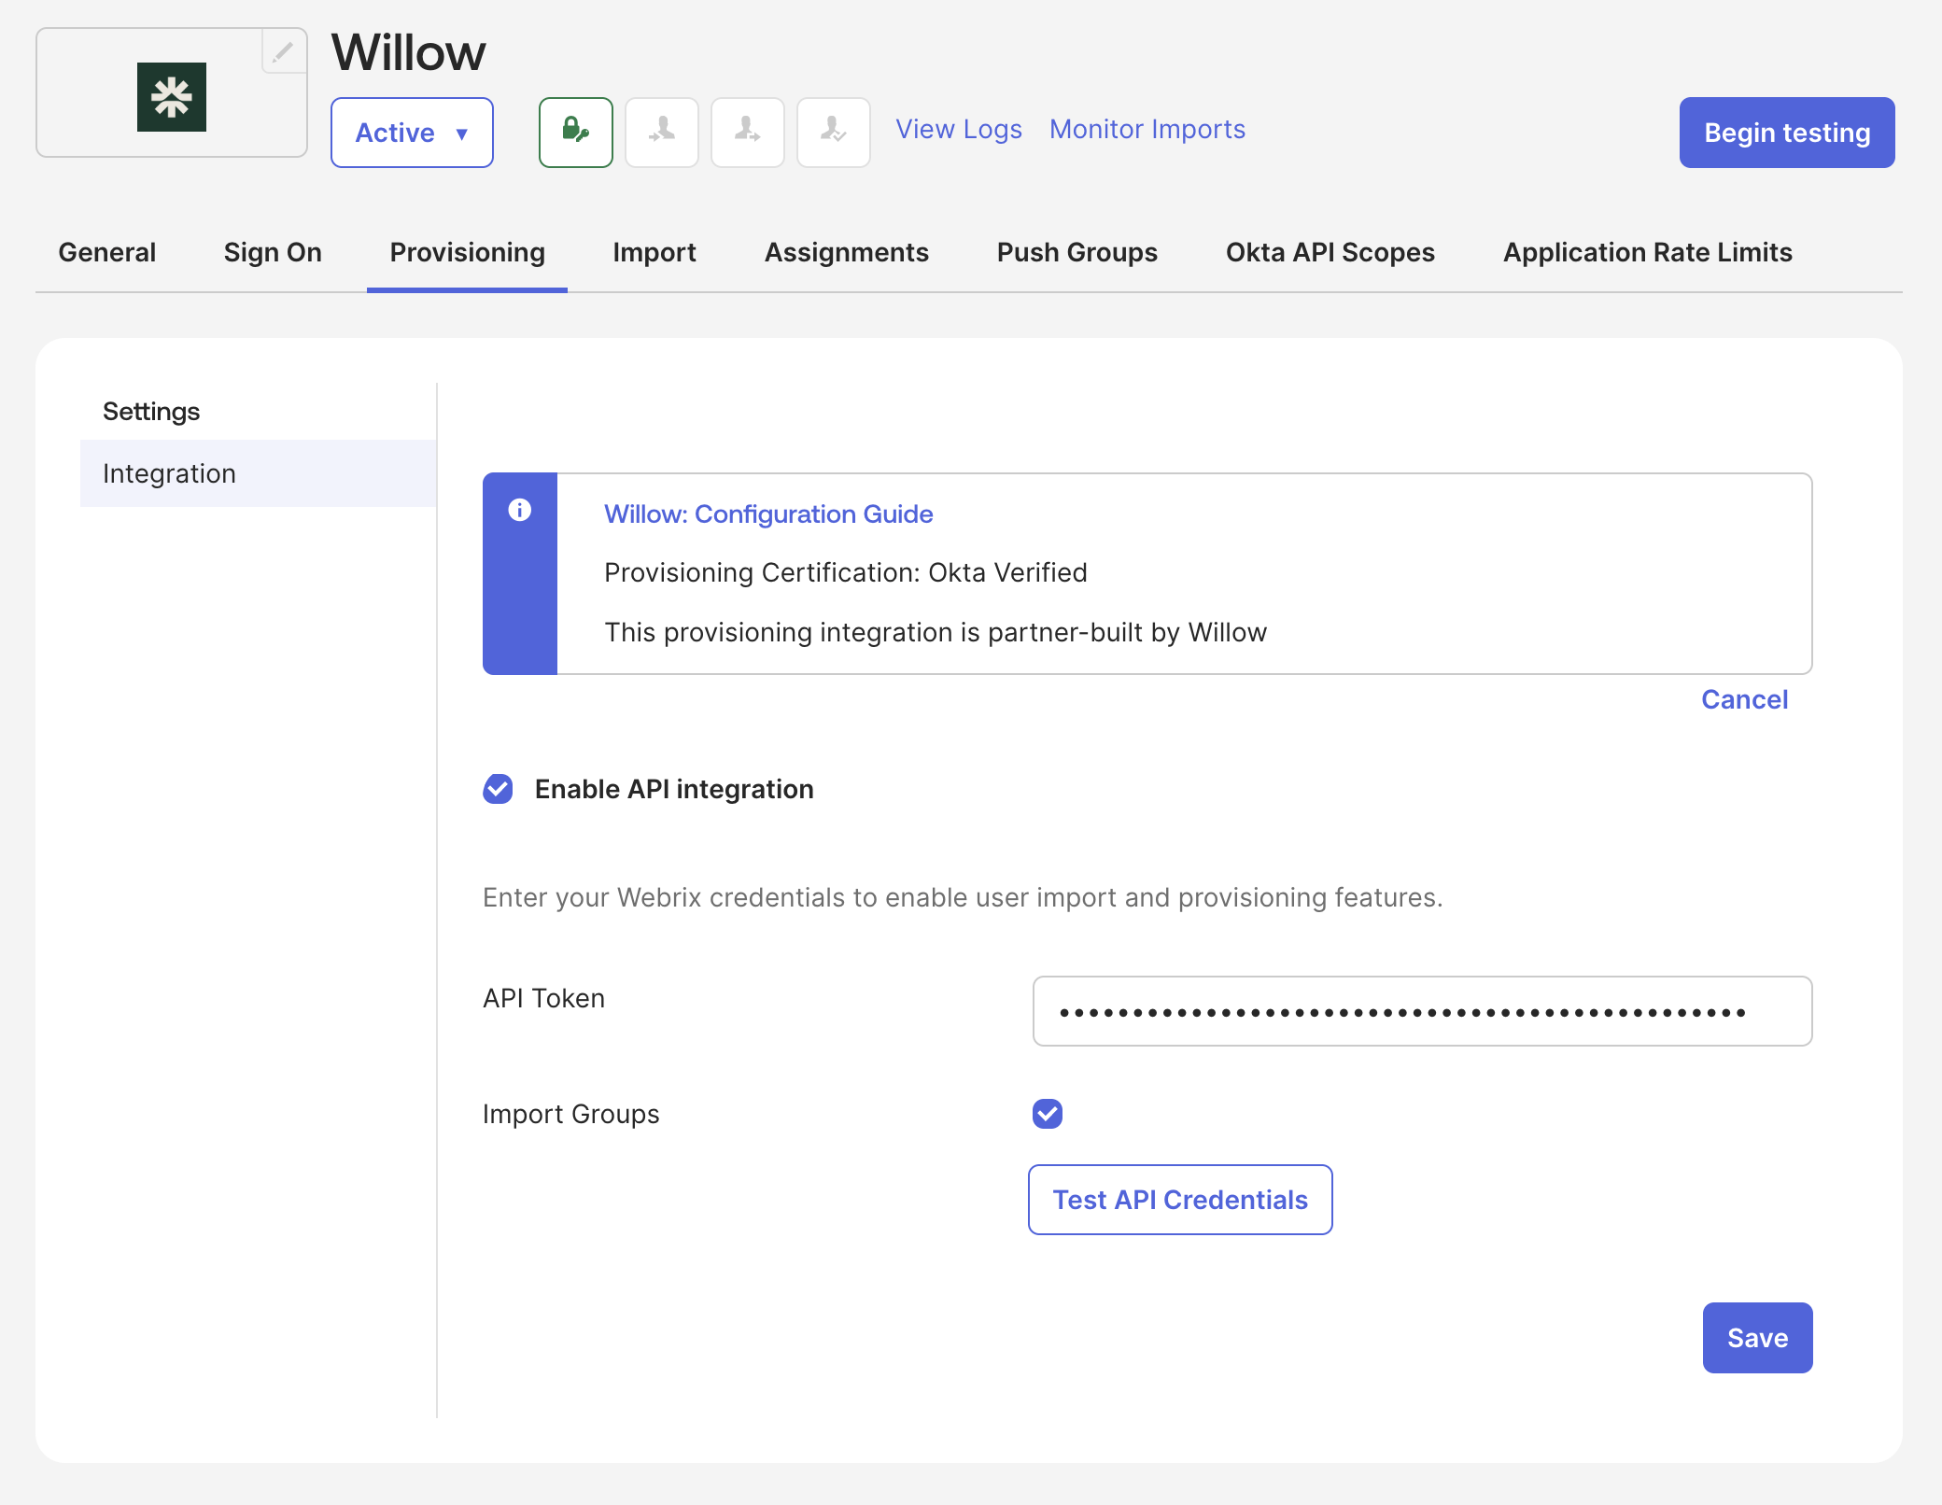Switch to the General tab
This screenshot has width=1942, height=1505.
pos(107,252)
